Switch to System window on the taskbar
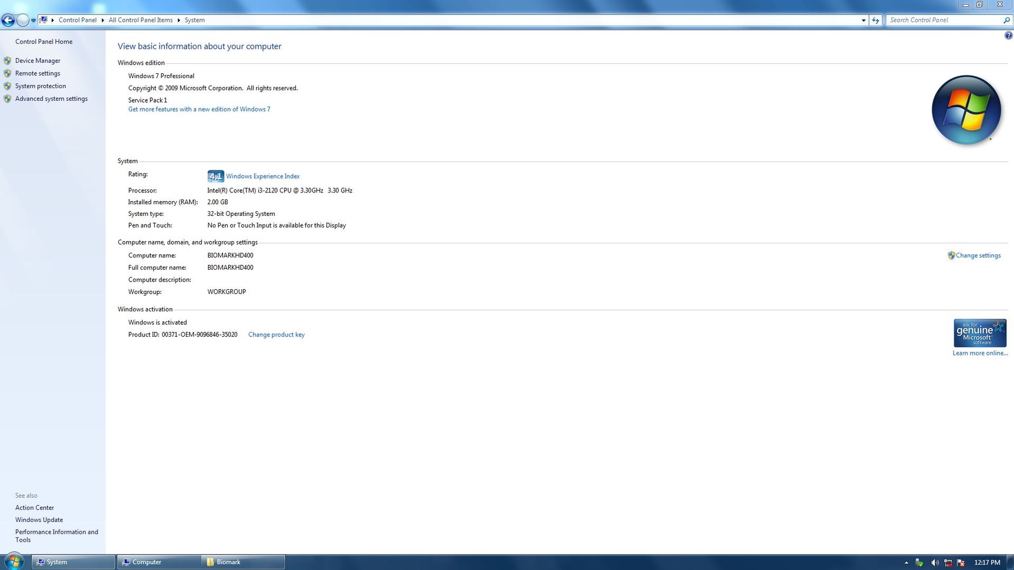 click(x=73, y=562)
